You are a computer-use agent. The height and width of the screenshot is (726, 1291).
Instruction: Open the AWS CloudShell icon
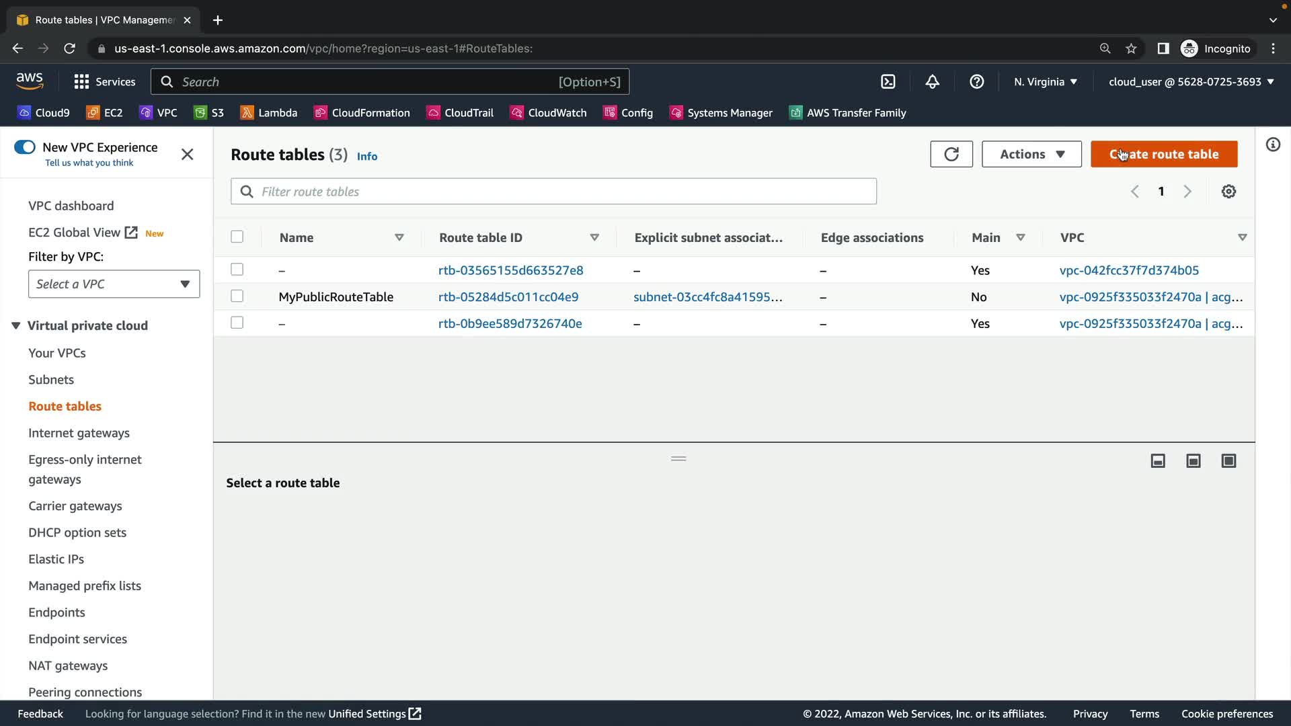888,82
